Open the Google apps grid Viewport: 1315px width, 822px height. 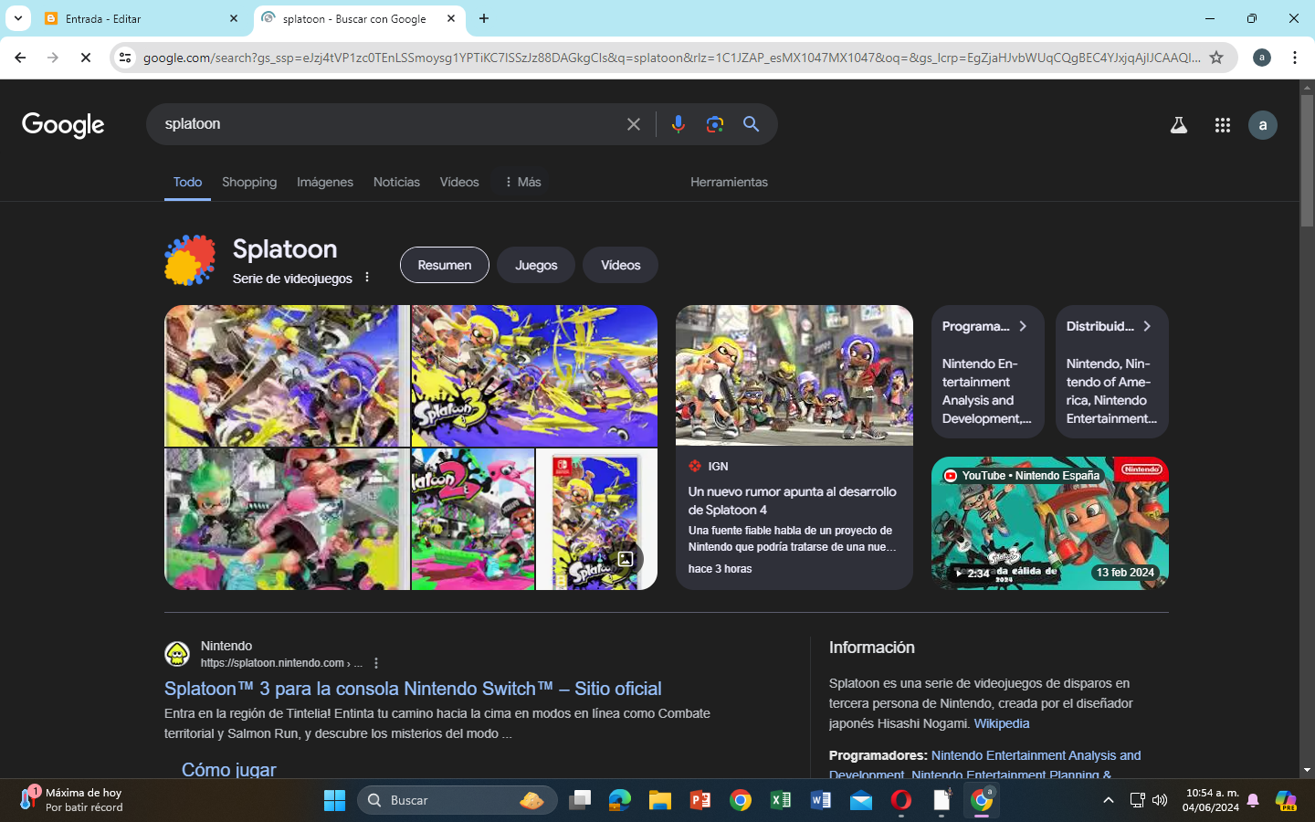pos(1222,125)
